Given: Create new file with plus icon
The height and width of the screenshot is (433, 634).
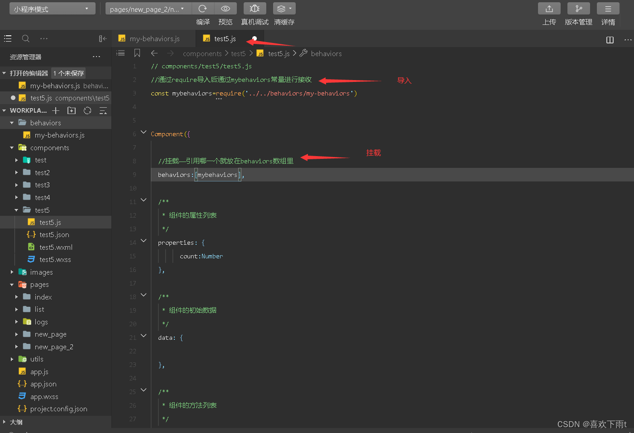Looking at the screenshot, I should pyautogui.click(x=56, y=110).
